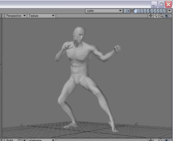Viewport: 173px width, 141px height.
Task: Select the highlighted first layer button
Action: click(135, 11)
